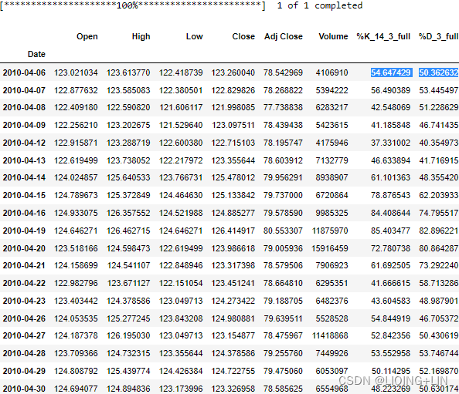Click %K value 85.403477
Viewport: 459px width, 394px height.
tap(390, 231)
